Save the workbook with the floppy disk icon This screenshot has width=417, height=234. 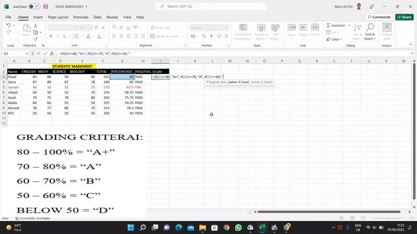point(46,6)
